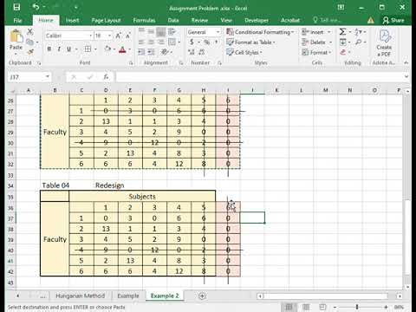Click the Undo arrow icon
The width and height of the screenshot is (416, 312).
point(36,7)
